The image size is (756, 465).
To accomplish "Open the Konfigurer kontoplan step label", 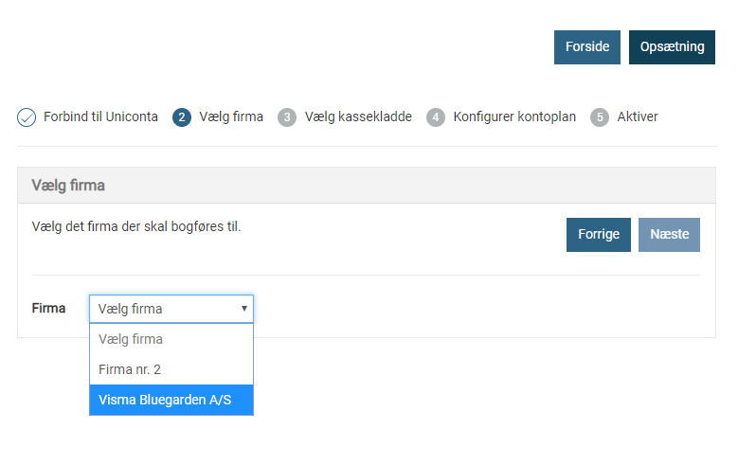I will point(514,117).
